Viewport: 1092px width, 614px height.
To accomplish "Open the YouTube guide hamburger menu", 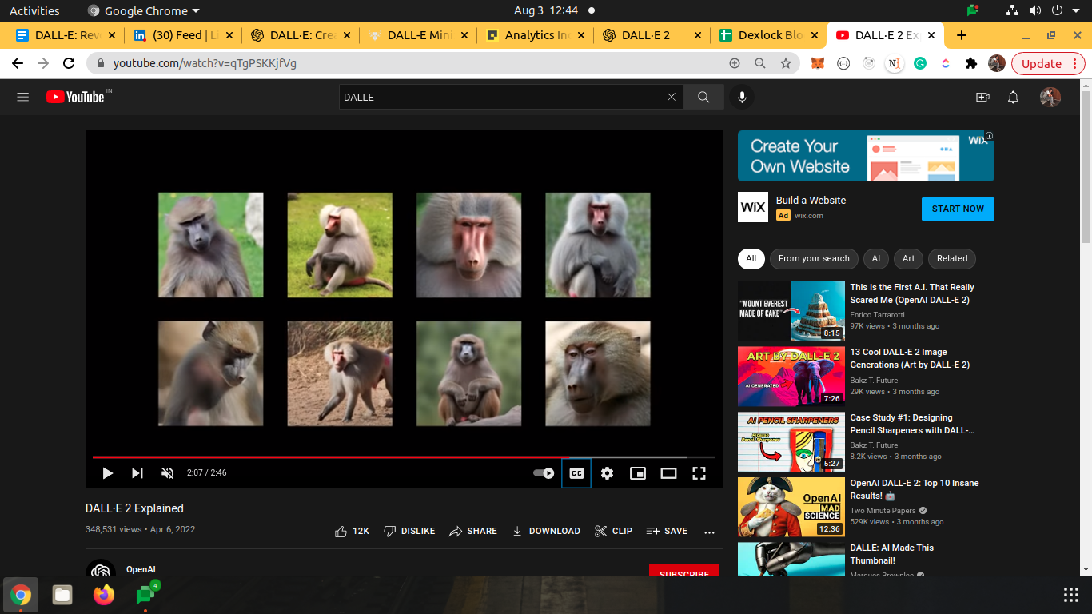I will click(x=23, y=97).
